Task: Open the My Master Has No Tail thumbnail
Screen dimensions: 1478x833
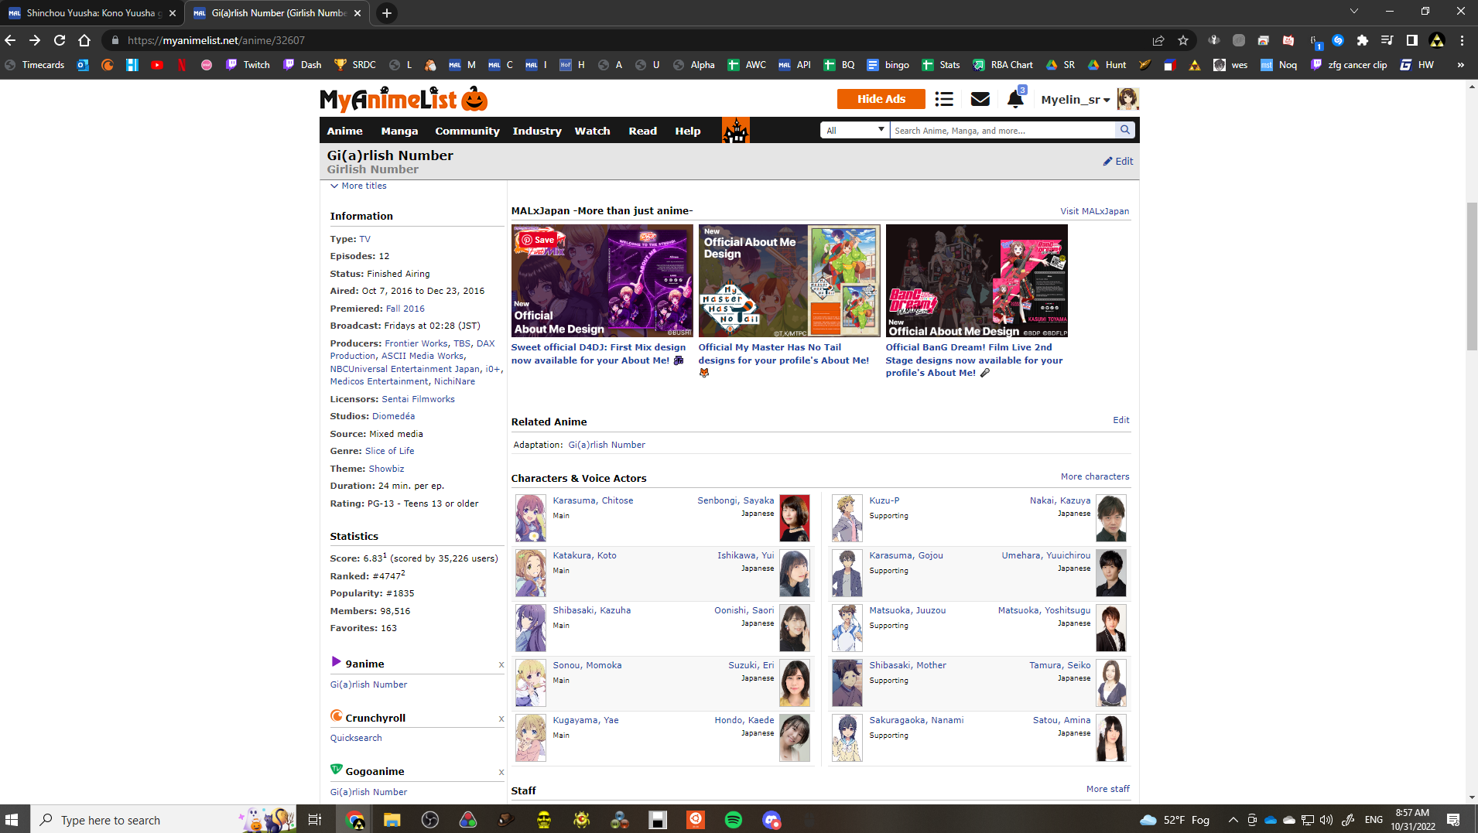Action: pos(789,281)
